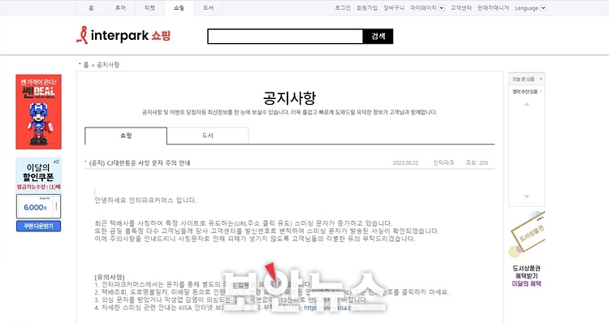
Task: Select the 쇼핑 notice tab
Action: [x=126, y=136]
